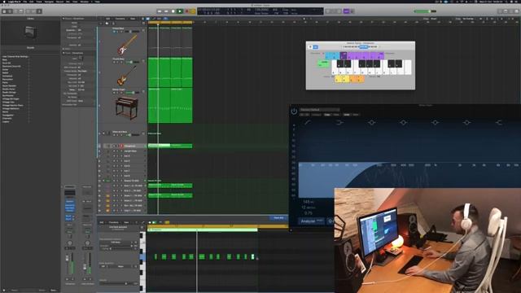
Task: Click the Rewind transport button
Action: click(160, 11)
